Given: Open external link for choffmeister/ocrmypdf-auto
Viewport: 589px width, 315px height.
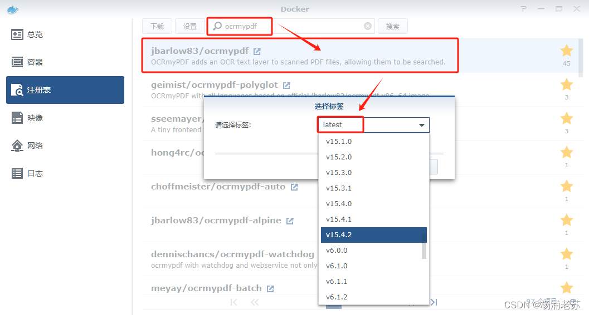Looking at the screenshot, I should 294,187.
